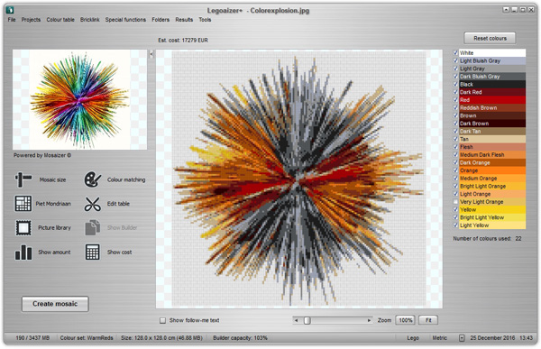Click the Show Builder documents icon
The width and height of the screenshot is (541, 349).
tap(93, 228)
